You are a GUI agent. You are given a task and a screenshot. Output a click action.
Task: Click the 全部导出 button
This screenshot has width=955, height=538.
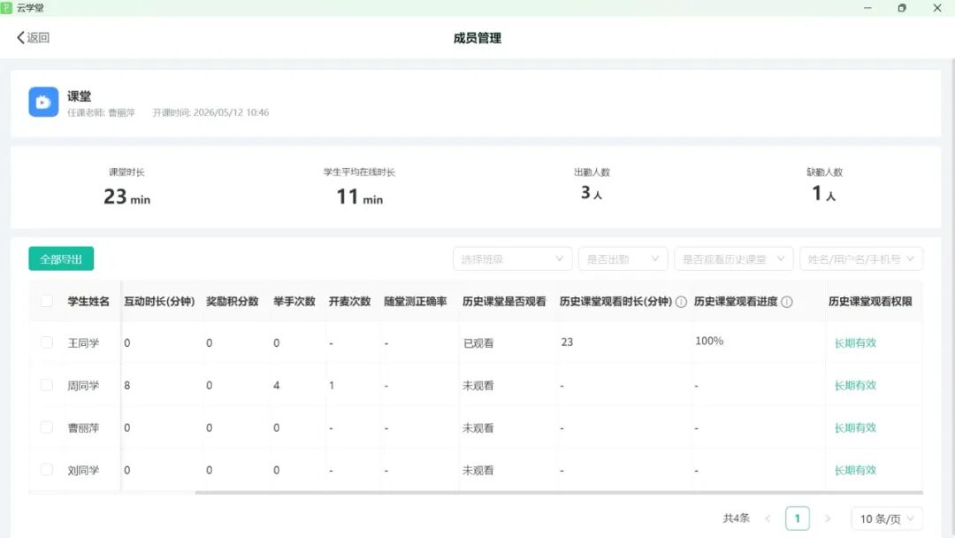(61, 259)
